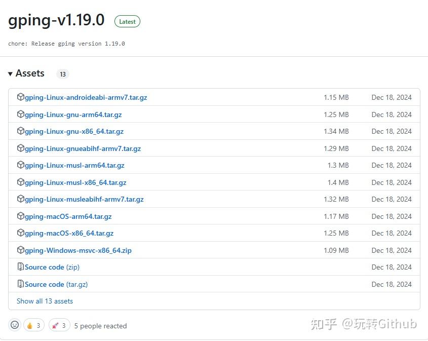Click the 1.15 MB file size
Viewport: 428px width, 341px height.
(336, 97)
